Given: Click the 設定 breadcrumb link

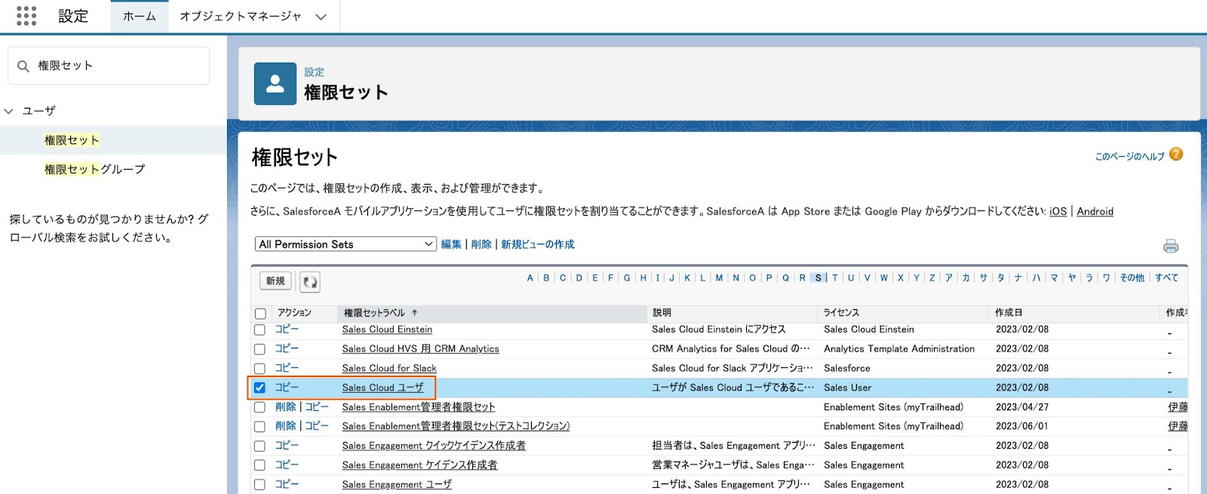Looking at the screenshot, I should [x=315, y=72].
